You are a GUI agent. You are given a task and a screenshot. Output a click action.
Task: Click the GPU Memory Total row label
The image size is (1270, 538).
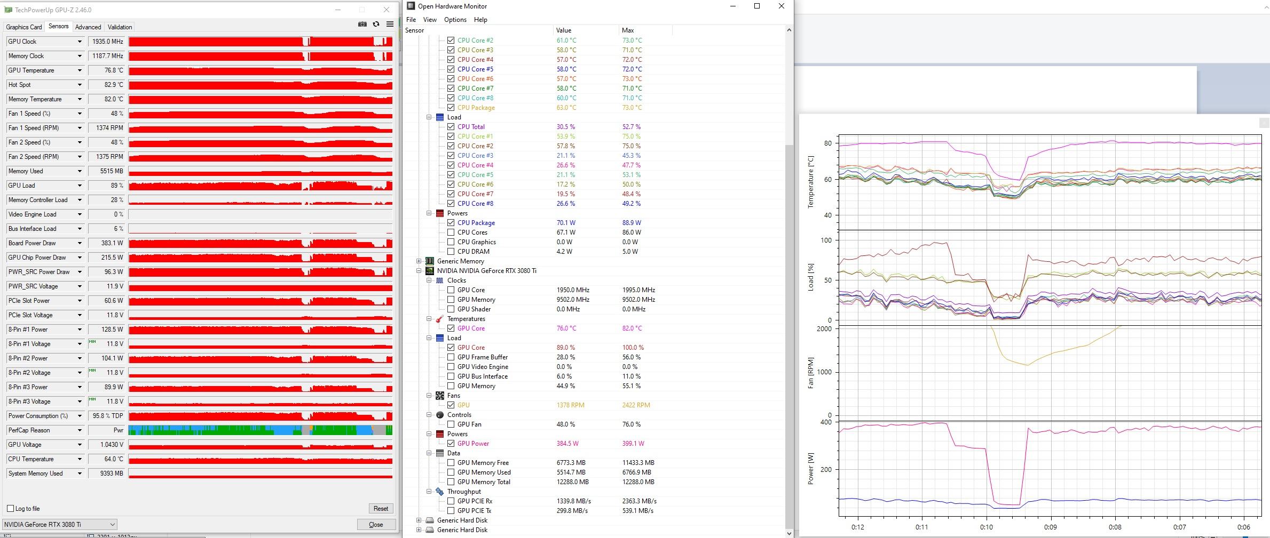click(484, 482)
